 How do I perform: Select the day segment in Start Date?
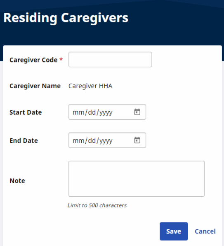[92, 112]
